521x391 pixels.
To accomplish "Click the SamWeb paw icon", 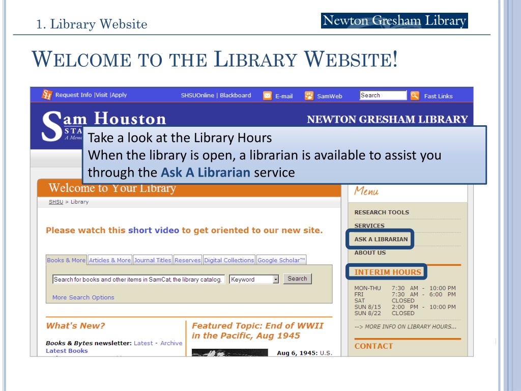I will tap(309, 96).
